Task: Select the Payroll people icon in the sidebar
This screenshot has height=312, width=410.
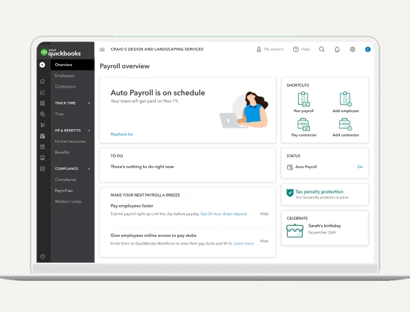Action: (42, 136)
